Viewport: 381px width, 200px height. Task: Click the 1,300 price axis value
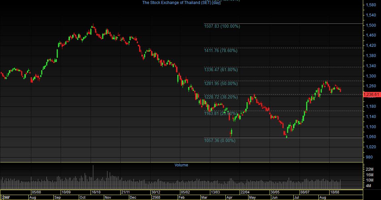pyautogui.click(x=371, y=76)
